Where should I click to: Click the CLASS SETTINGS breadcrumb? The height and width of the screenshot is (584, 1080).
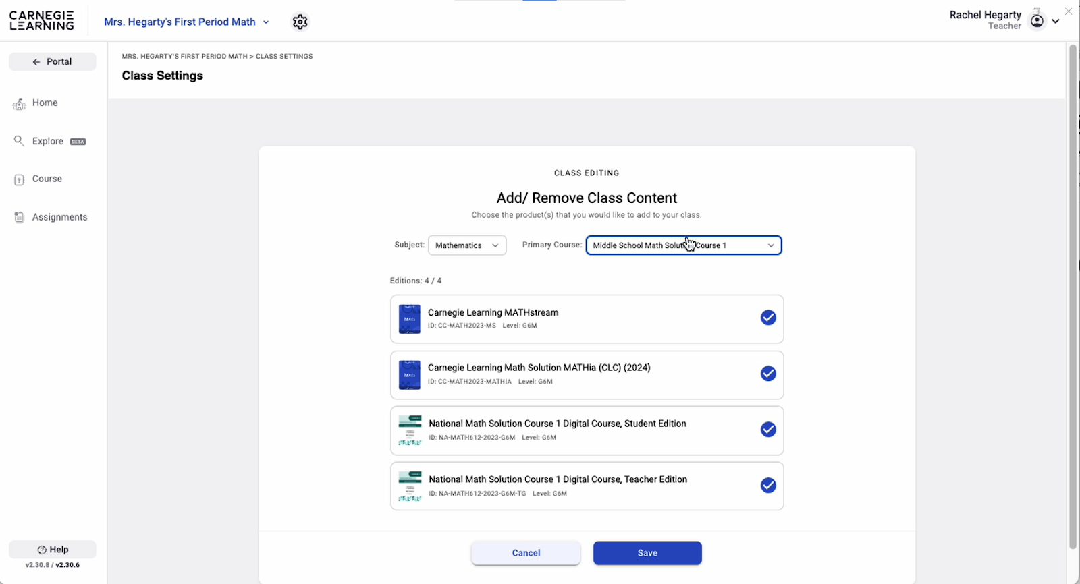[284, 57]
